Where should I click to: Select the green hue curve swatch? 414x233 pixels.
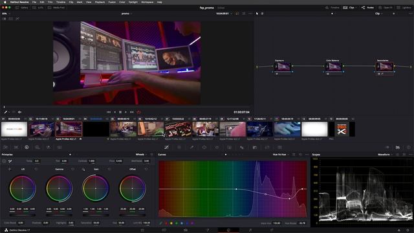tap(177, 223)
